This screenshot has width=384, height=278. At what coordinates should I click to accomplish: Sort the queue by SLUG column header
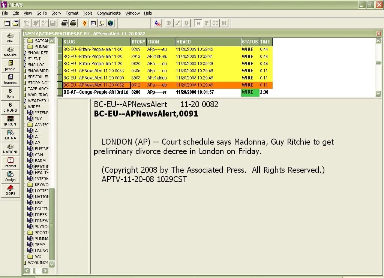96,42
